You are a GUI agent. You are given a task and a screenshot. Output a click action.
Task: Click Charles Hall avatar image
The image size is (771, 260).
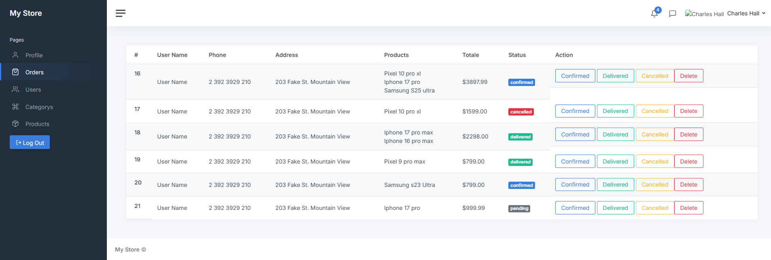click(x=704, y=14)
